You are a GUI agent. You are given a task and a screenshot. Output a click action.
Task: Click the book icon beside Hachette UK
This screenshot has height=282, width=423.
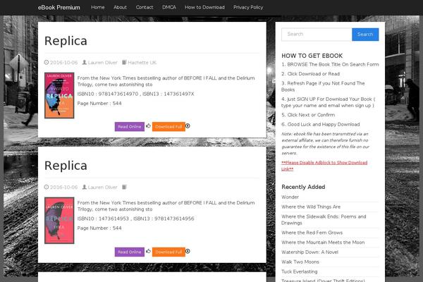124,62
